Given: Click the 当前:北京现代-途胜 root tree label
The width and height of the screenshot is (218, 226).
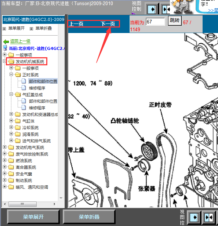Looking at the screenshot, I should click(36, 48).
